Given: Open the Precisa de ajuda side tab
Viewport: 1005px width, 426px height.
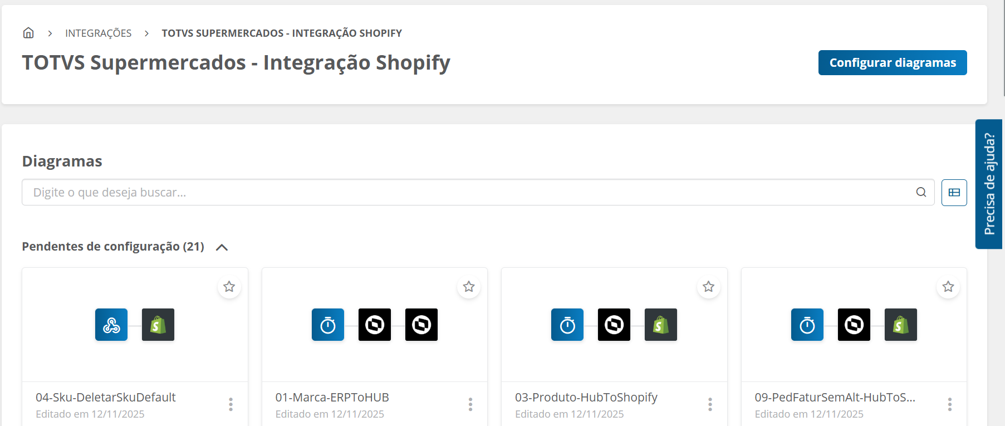Looking at the screenshot, I should click(989, 184).
